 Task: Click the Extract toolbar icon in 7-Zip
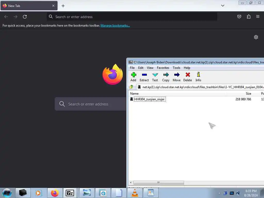(144, 77)
